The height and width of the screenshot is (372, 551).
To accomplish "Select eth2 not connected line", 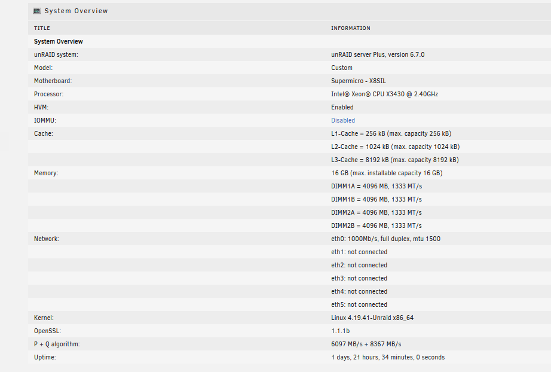I will tap(359, 265).
